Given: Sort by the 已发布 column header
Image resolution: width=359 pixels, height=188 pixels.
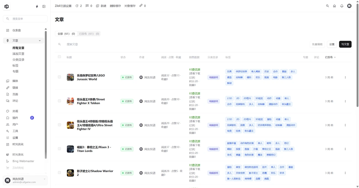Looking at the screenshot, I should click(x=330, y=57).
